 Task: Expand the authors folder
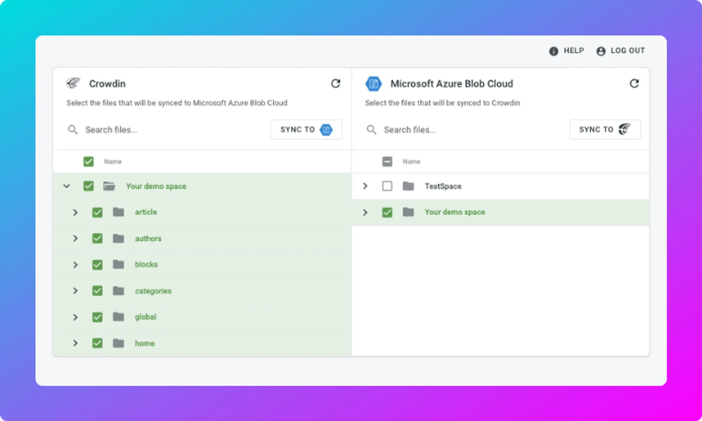[x=75, y=238]
